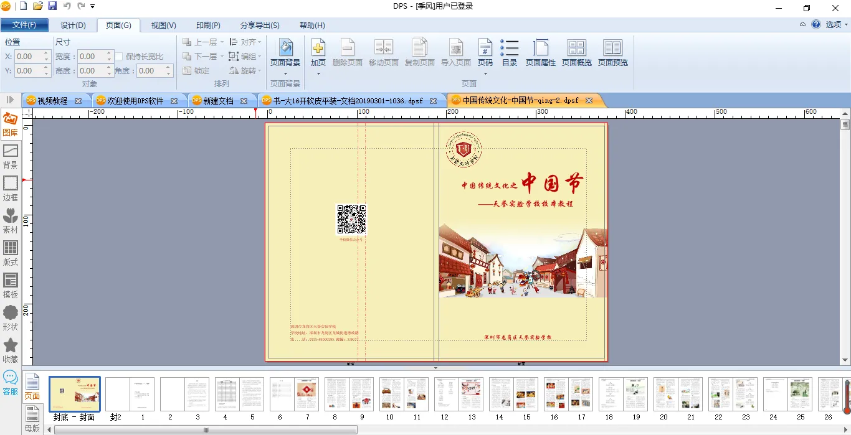Show the 页面概览 page overview

[x=577, y=49]
